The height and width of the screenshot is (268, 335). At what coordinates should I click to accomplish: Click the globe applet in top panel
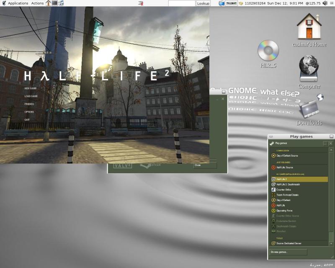[222, 3]
